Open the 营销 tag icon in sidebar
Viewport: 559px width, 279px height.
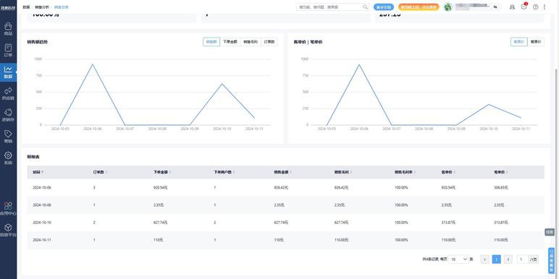tap(8, 137)
